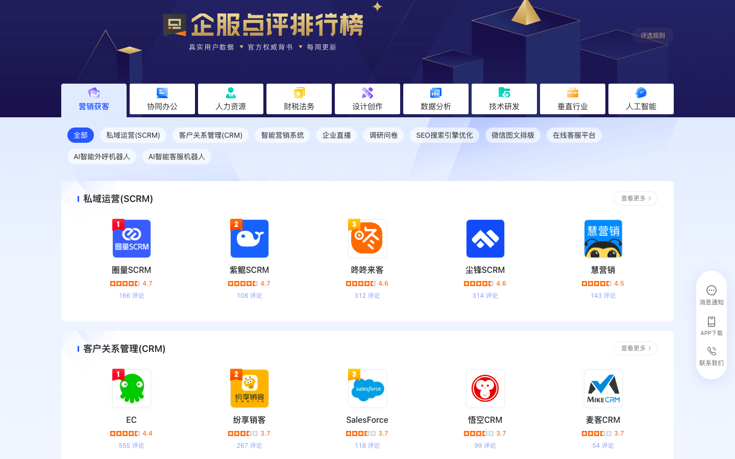735x459 pixels.
Task: Switch to the 数据分析 tab
Action: click(x=436, y=99)
